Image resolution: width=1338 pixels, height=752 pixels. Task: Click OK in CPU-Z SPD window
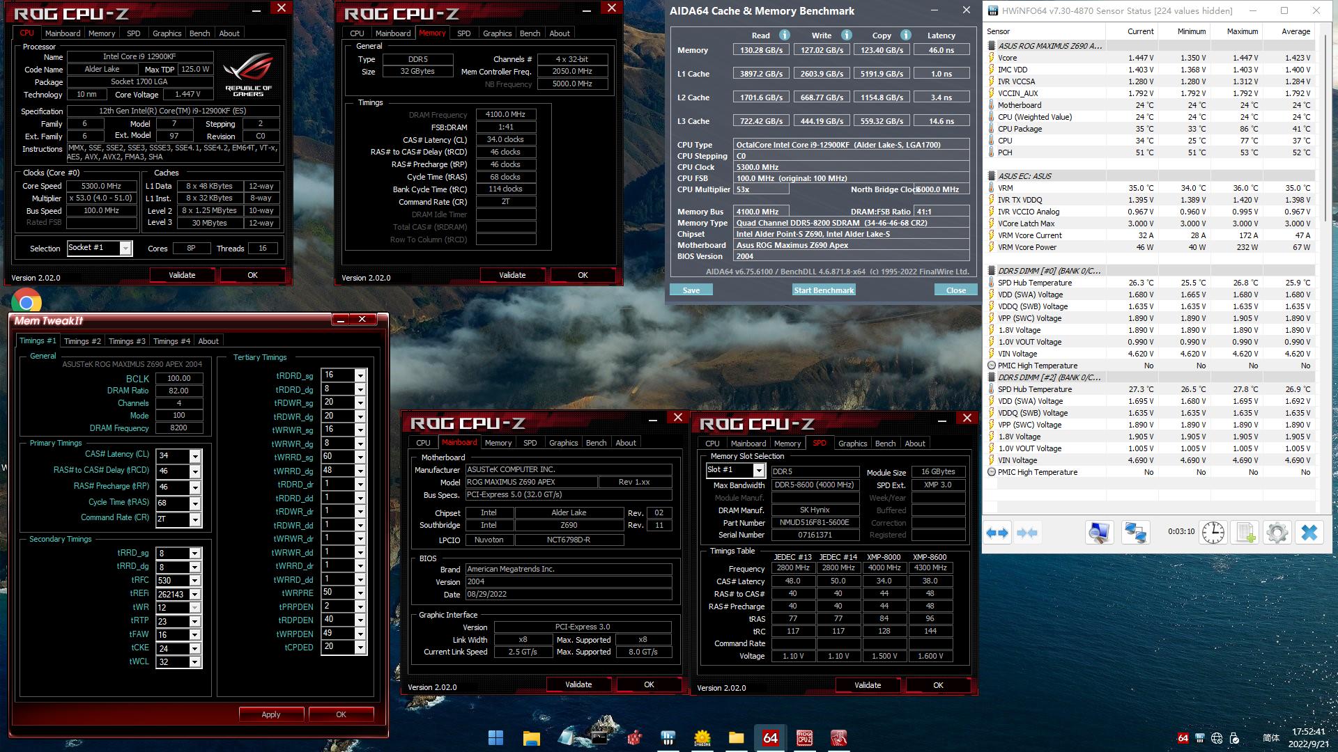[x=938, y=685]
